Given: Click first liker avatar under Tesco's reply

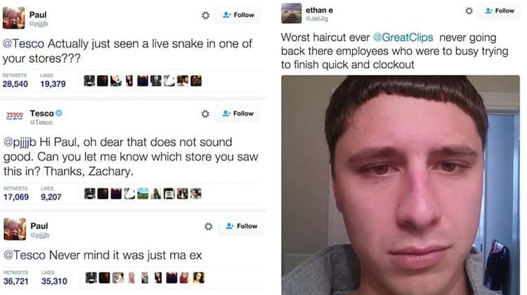Looking at the screenshot, I should point(89,194).
